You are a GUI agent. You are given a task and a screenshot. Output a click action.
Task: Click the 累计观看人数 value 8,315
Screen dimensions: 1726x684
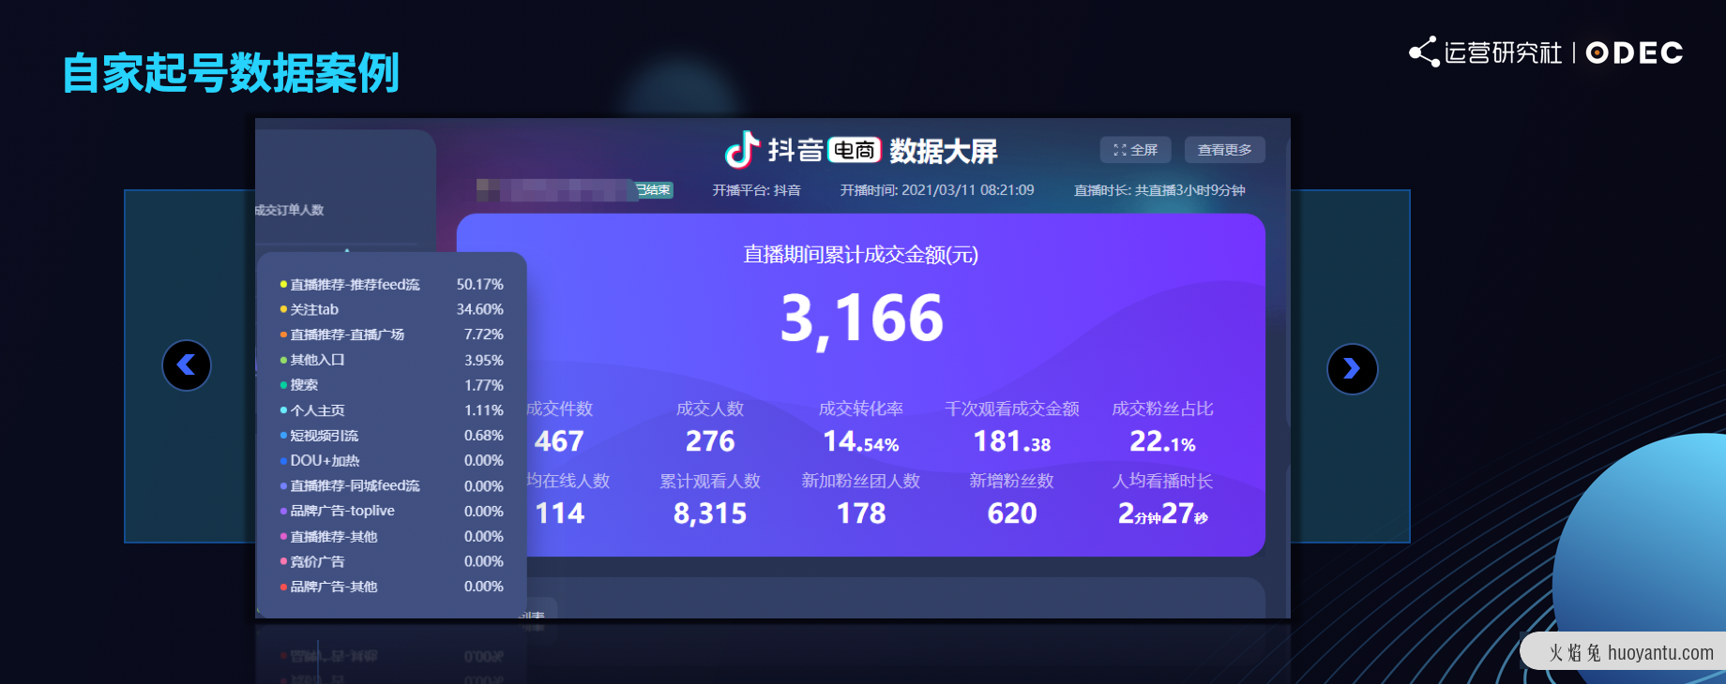click(710, 513)
